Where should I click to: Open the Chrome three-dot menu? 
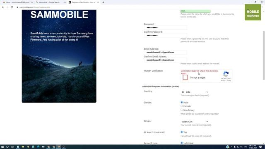[262, 7]
